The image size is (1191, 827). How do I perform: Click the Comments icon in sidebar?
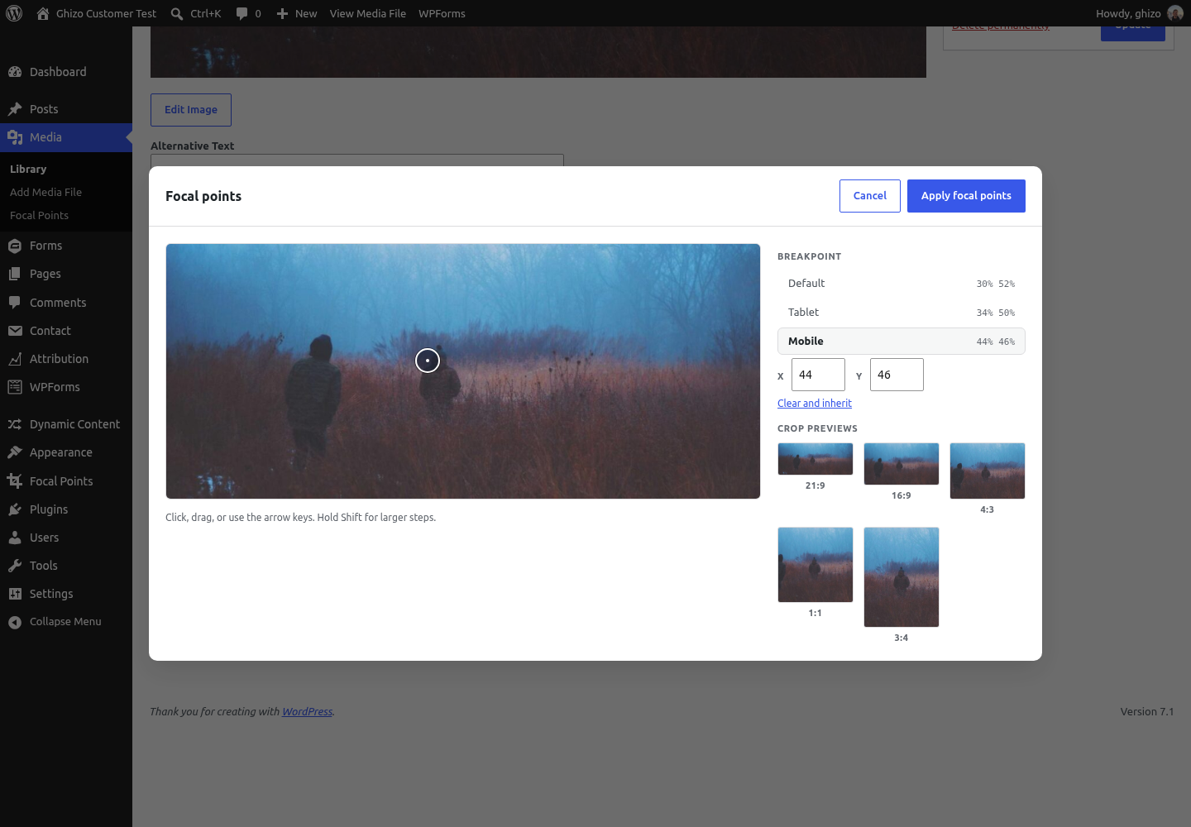15,303
